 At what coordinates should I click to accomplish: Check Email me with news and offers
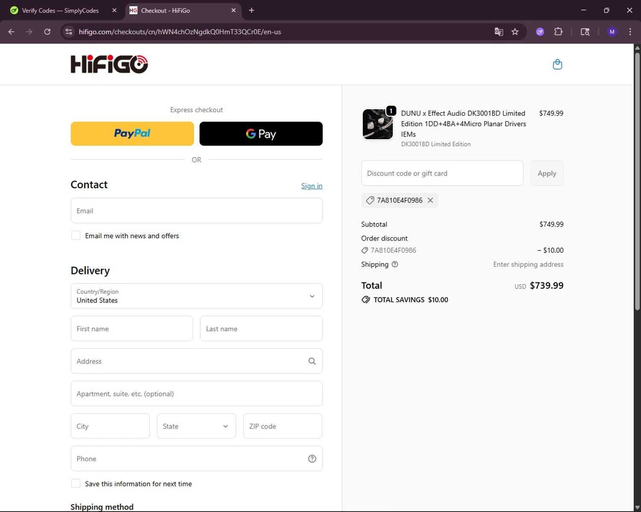point(76,236)
